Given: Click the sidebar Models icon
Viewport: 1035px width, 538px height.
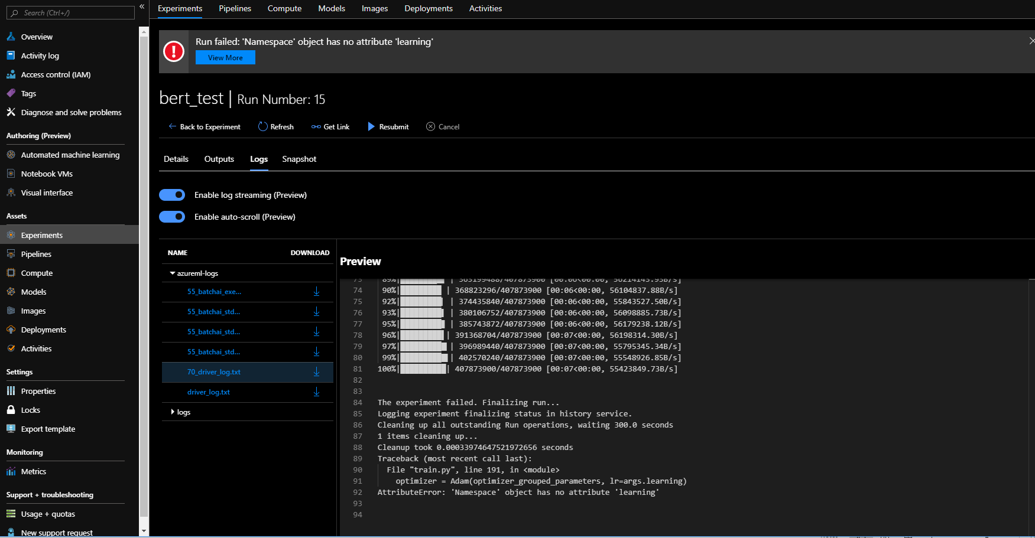Looking at the screenshot, I should point(11,292).
